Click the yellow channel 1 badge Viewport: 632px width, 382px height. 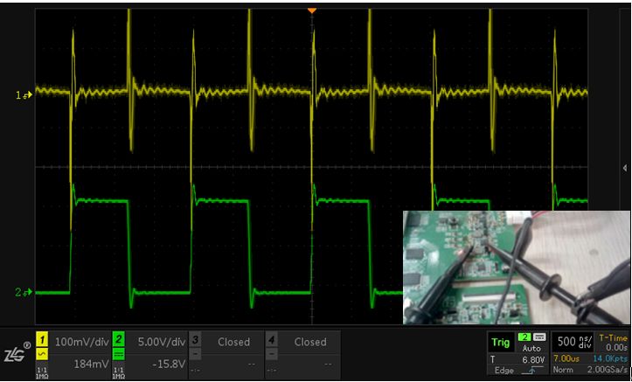coord(40,338)
